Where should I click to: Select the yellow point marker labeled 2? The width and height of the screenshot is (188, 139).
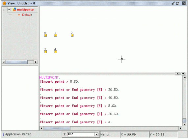pyautogui.click(x=72, y=35)
